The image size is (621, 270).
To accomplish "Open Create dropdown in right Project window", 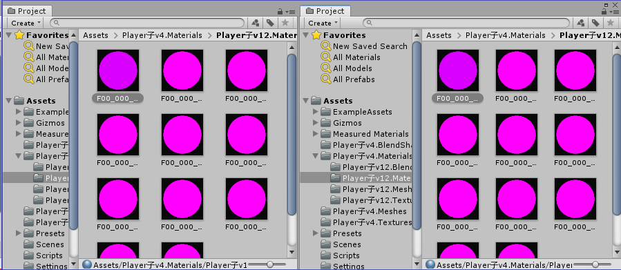I will coord(323,23).
